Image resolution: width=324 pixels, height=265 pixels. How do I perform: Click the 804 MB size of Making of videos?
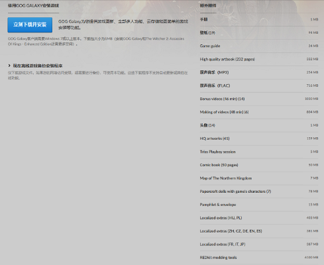point(312,112)
